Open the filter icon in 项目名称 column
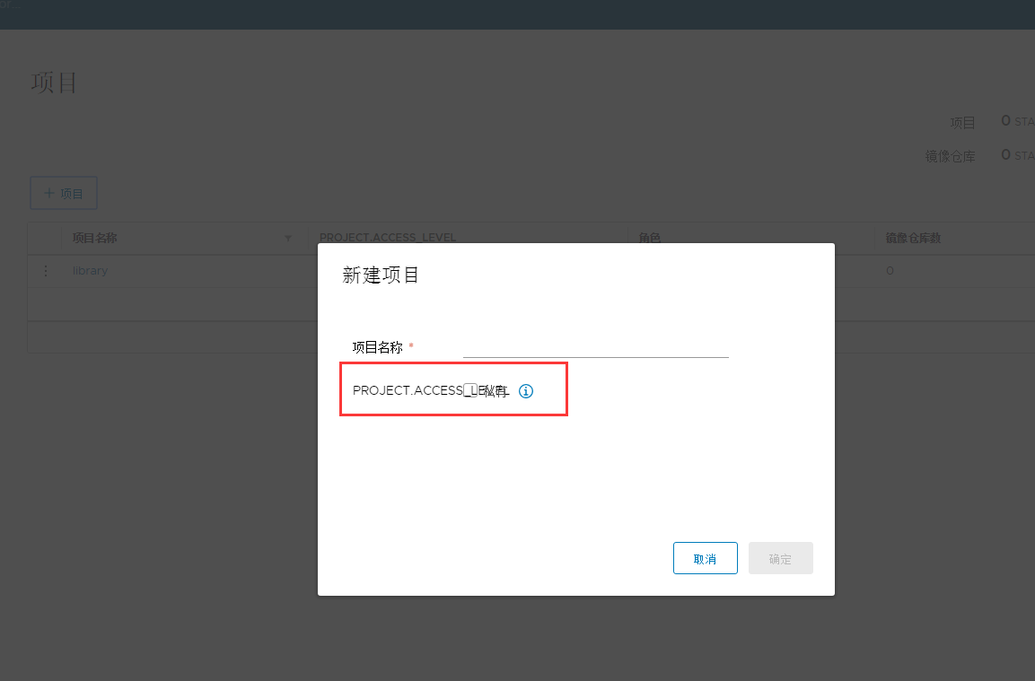 click(x=288, y=239)
